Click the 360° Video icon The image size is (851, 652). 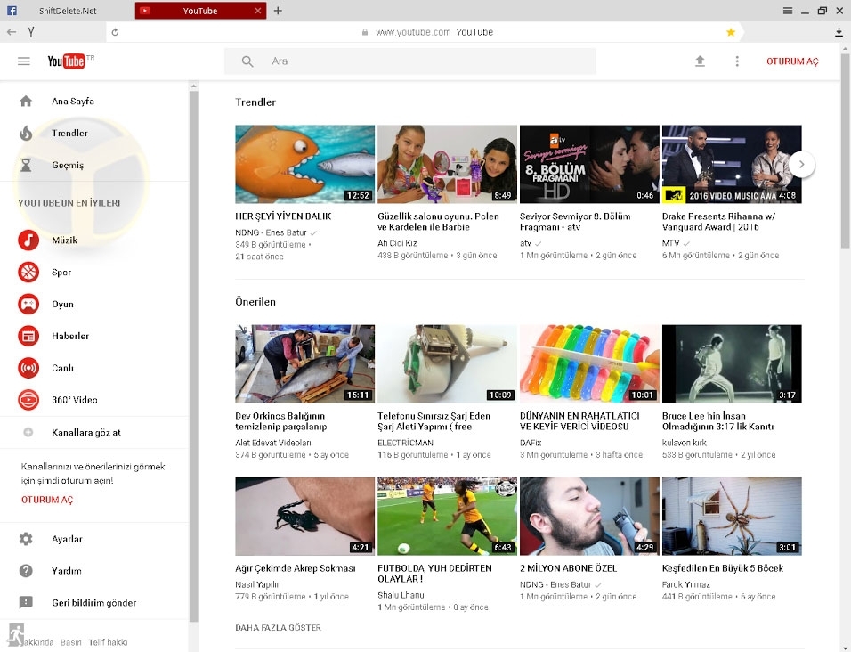click(x=28, y=400)
